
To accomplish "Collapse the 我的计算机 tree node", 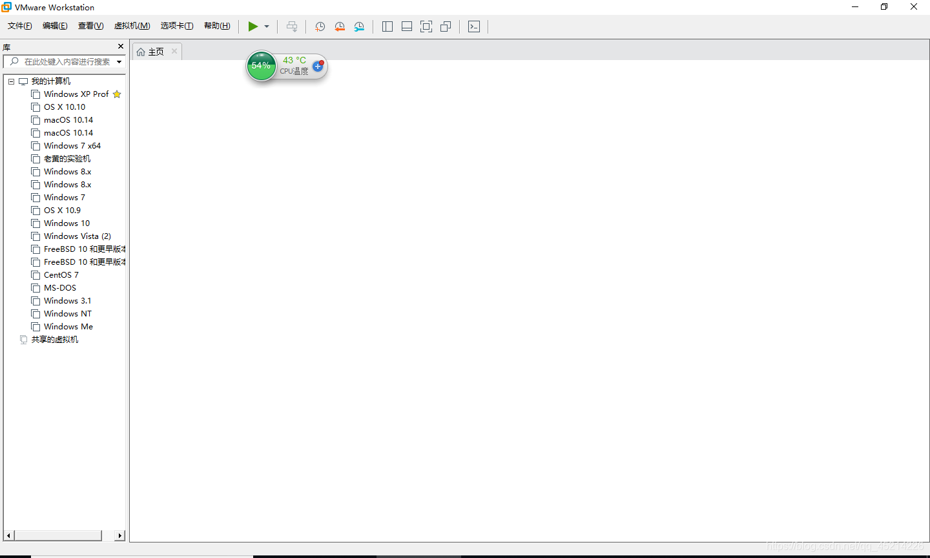I will tap(11, 81).
